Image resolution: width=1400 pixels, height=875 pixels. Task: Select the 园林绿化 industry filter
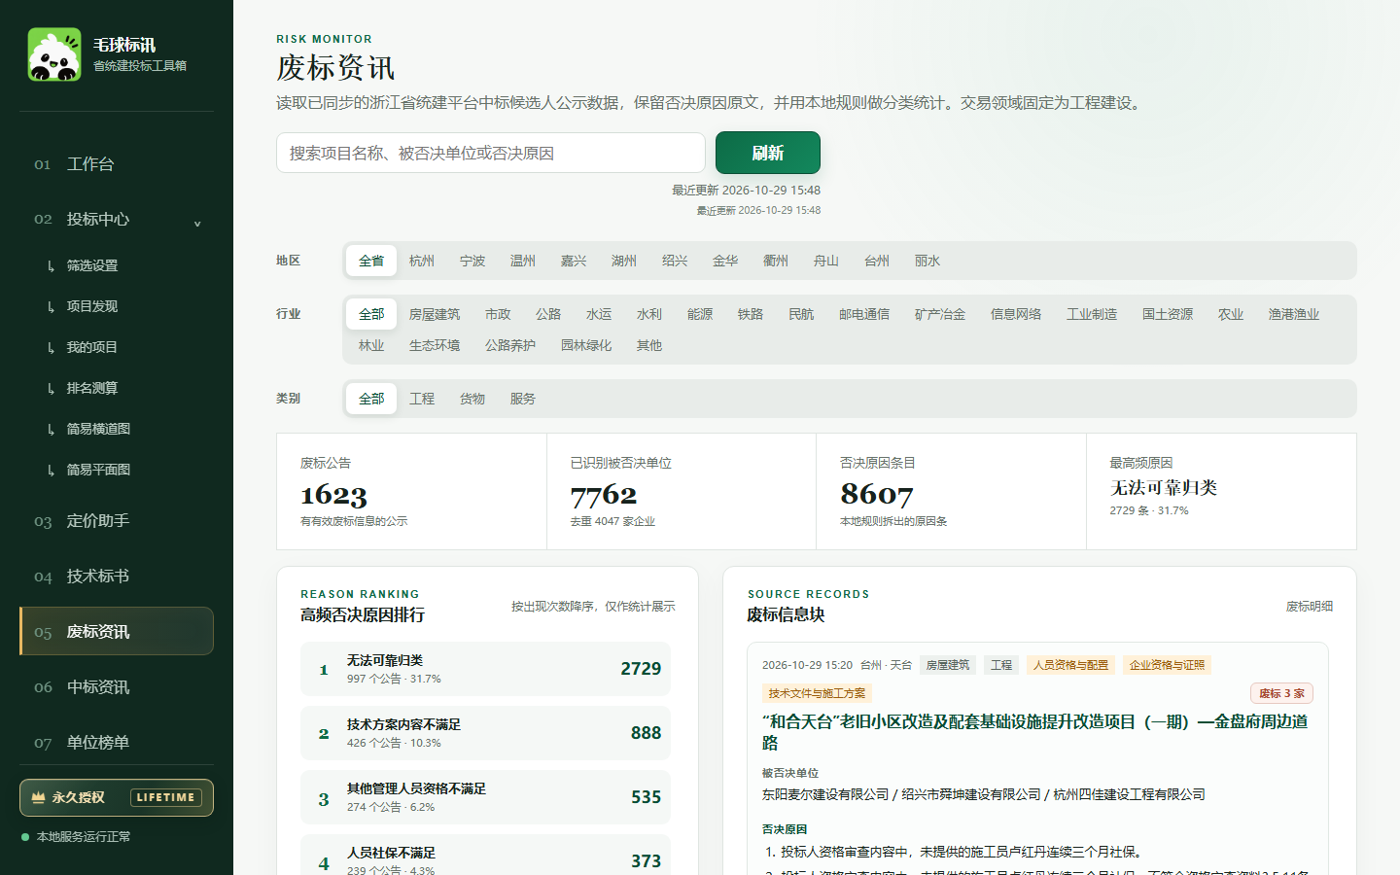586,345
